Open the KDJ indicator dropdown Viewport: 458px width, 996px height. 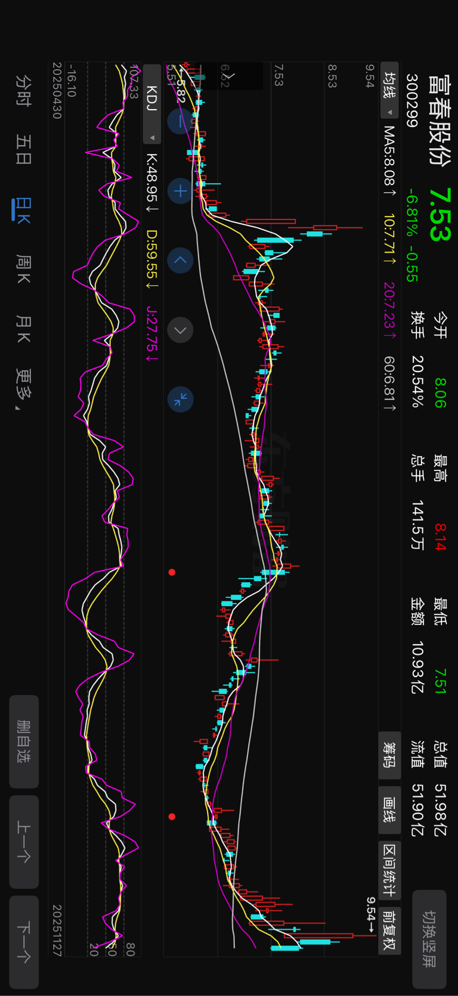[x=152, y=104]
